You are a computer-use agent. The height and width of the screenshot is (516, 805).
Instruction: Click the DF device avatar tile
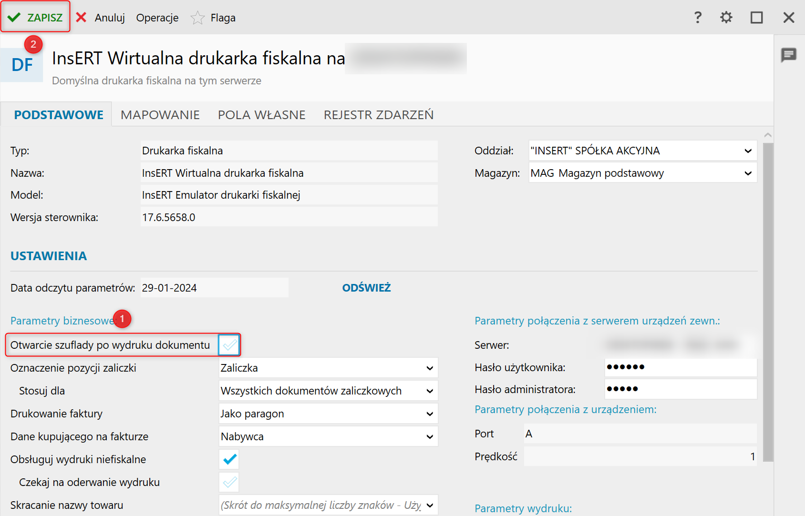click(22, 64)
